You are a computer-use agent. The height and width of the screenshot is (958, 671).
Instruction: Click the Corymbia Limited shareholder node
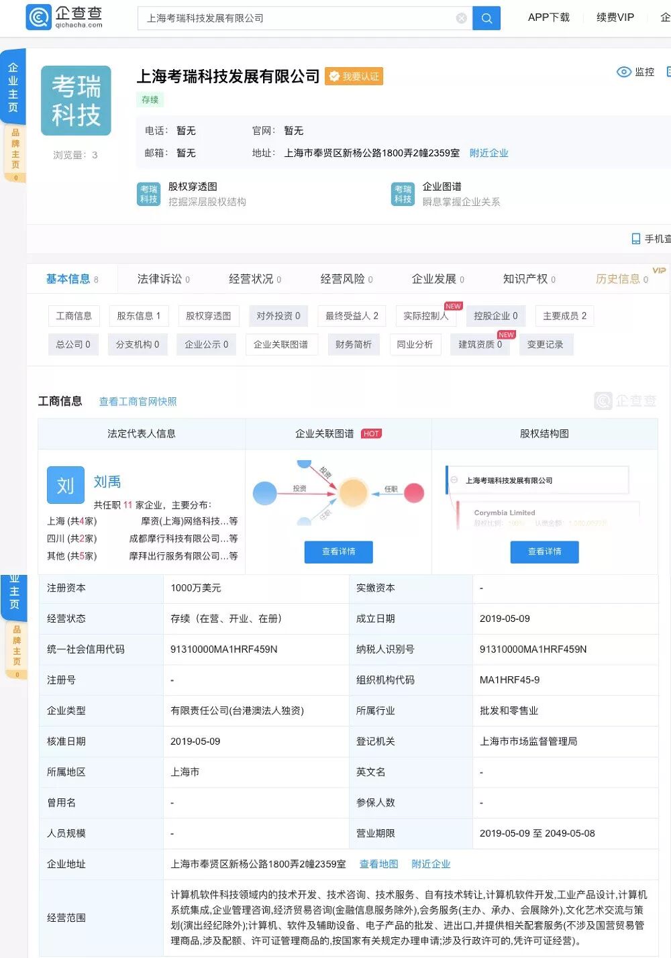coord(505,513)
